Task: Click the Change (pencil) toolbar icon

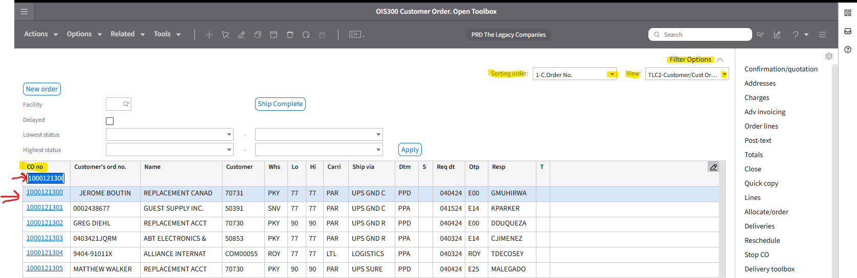Action: [241, 35]
